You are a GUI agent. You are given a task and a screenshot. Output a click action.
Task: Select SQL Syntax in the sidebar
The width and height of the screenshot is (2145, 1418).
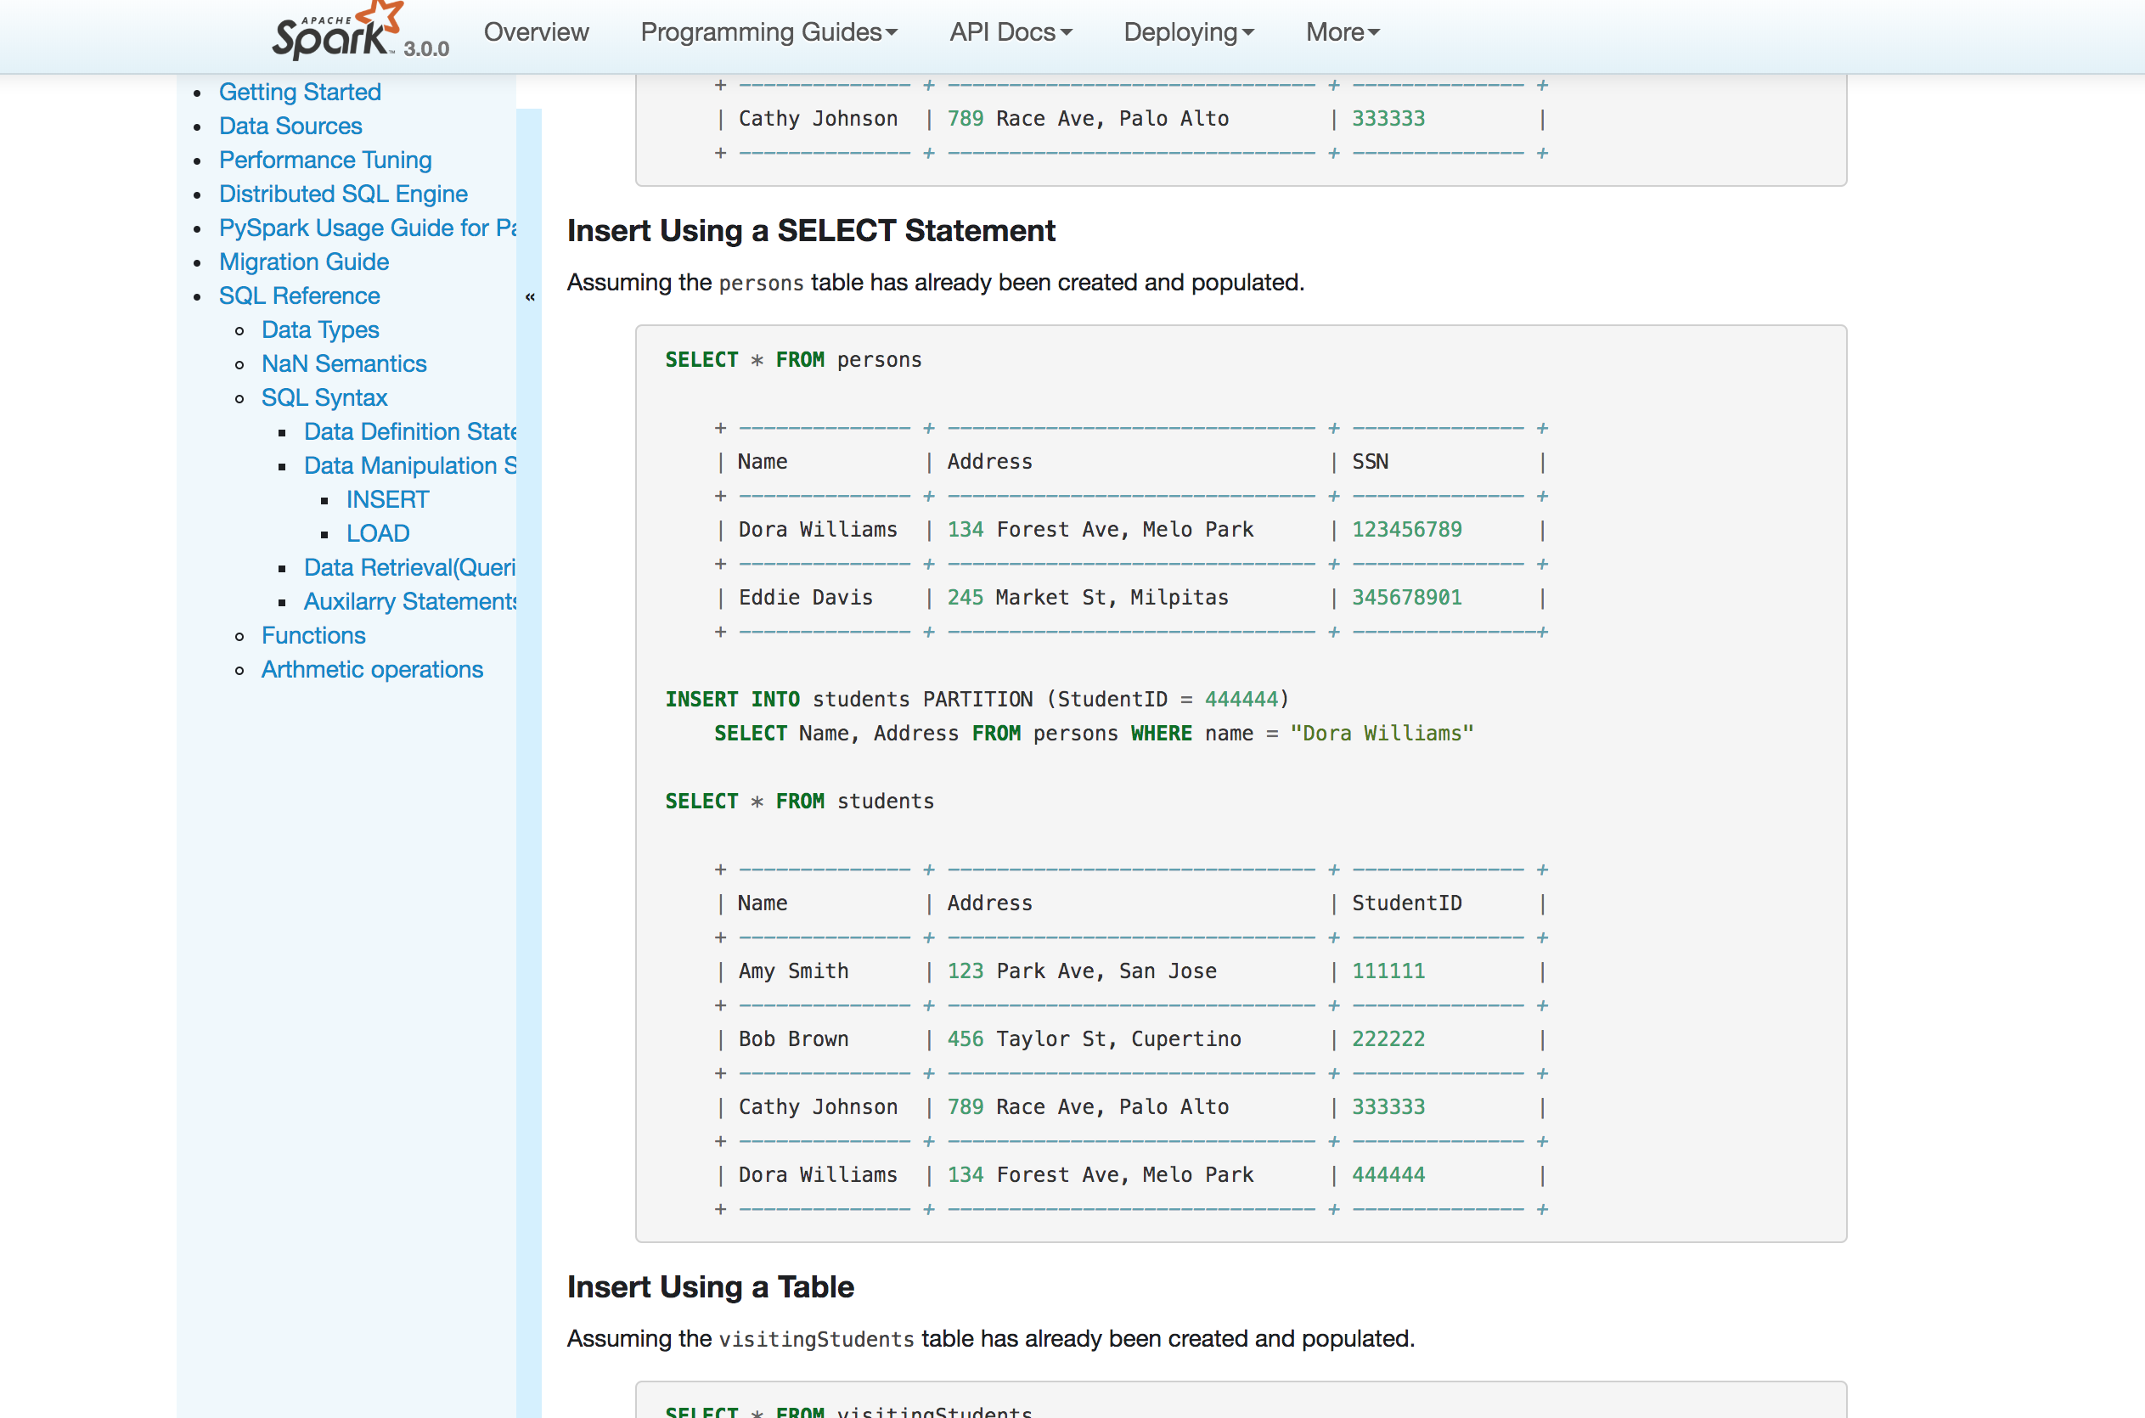324,398
